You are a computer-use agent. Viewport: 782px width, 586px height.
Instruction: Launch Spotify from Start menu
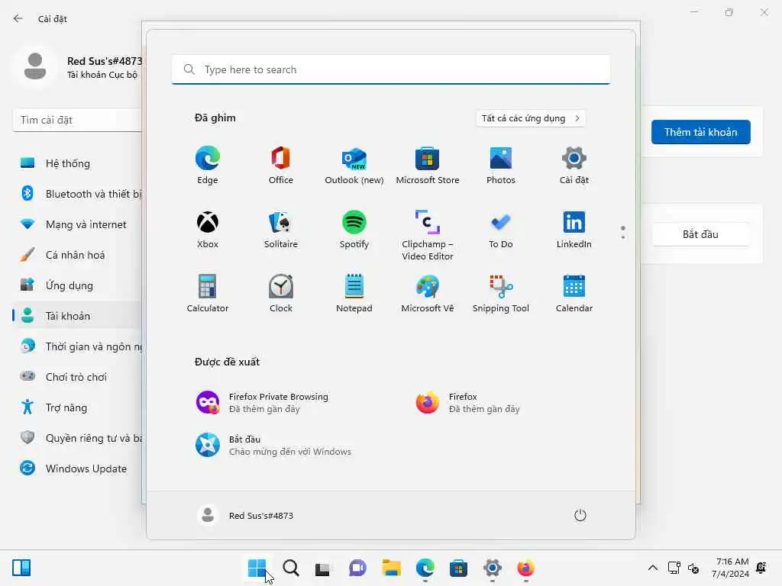click(x=354, y=230)
